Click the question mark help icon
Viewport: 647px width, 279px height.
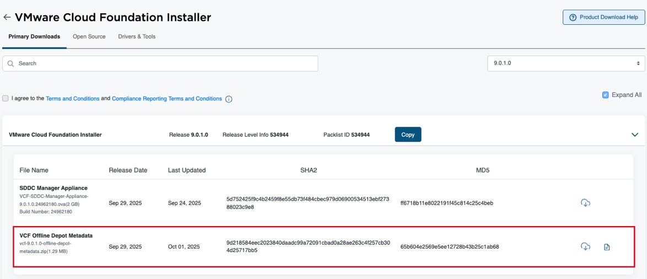573,17
